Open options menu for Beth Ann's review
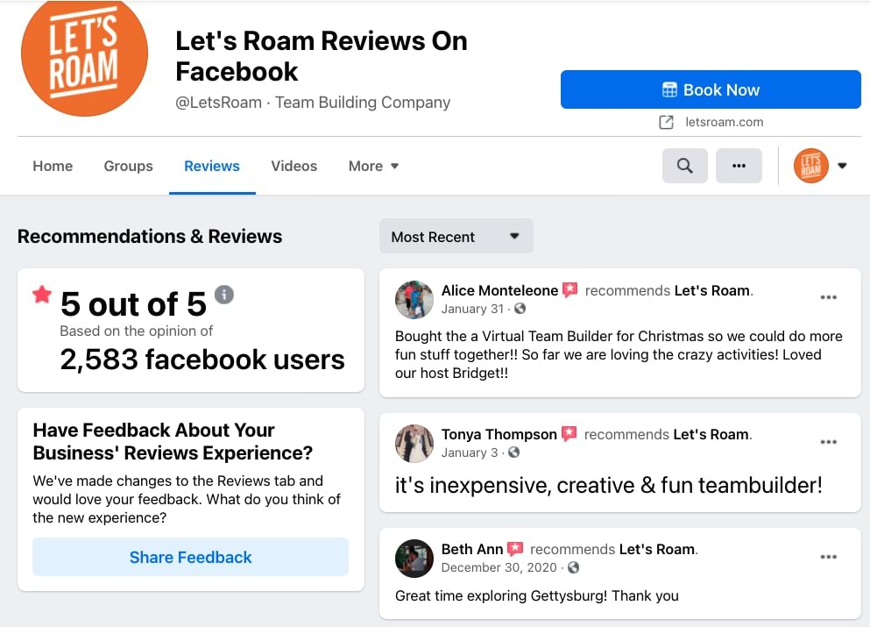The width and height of the screenshot is (870, 627). (829, 557)
